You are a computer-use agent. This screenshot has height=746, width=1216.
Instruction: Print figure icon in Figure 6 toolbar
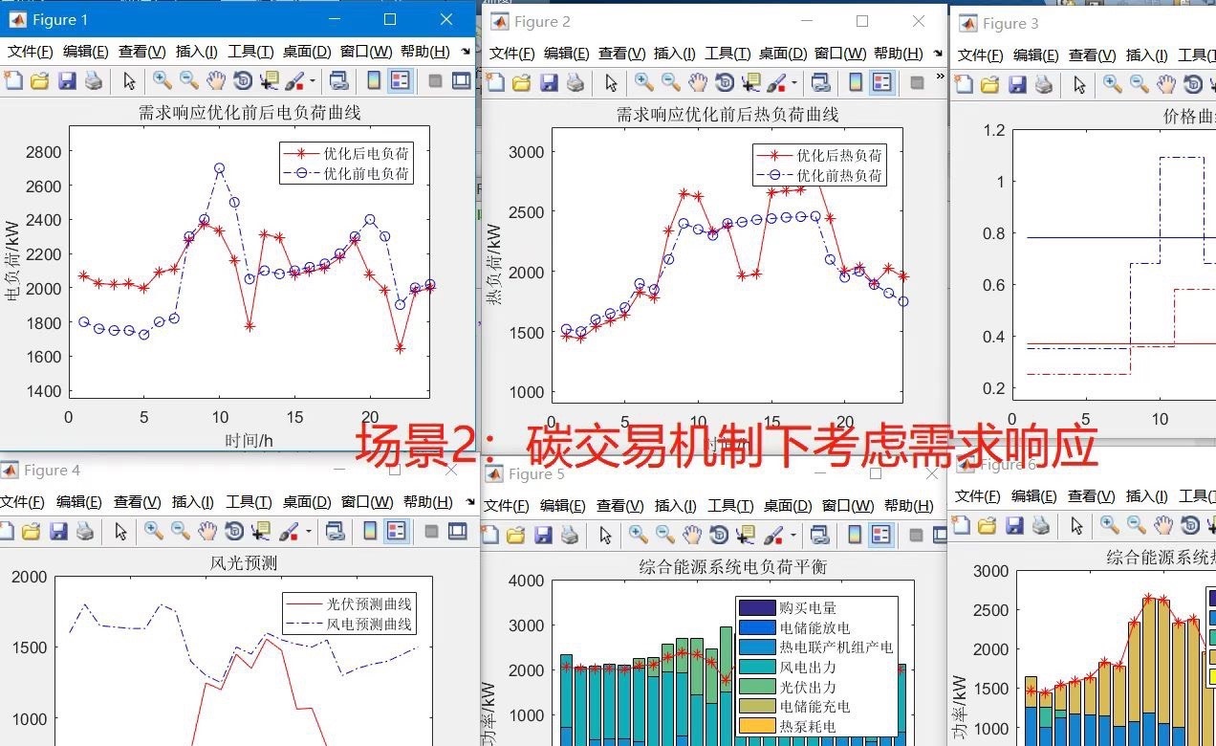1041,525
